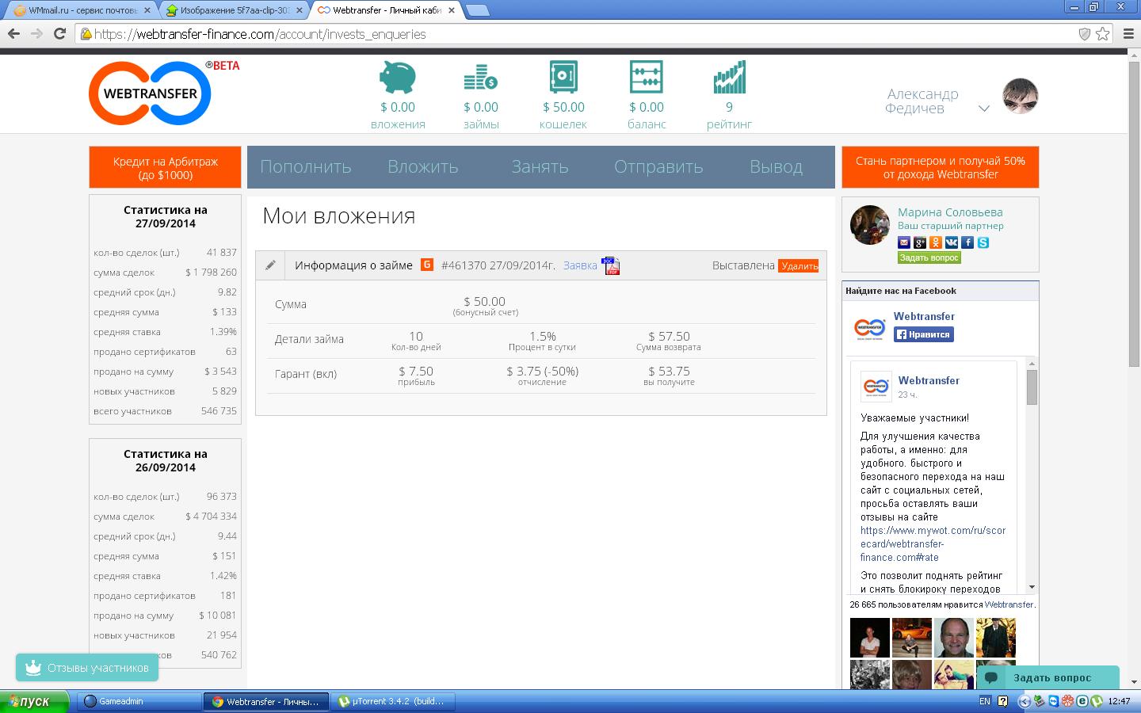
Task: Click ESET icon in system tray
Action: tap(1082, 701)
